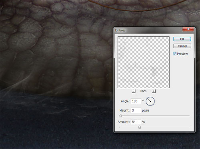This screenshot has width=200, height=149.
Task: Click the Amount slider handle
Action: tap(140, 127)
